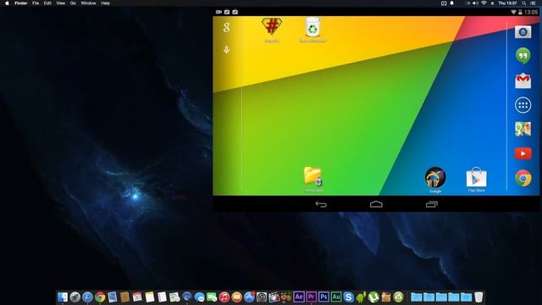Tap the voice search microphone icon
This screenshot has width=542, height=305.
(x=226, y=50)
